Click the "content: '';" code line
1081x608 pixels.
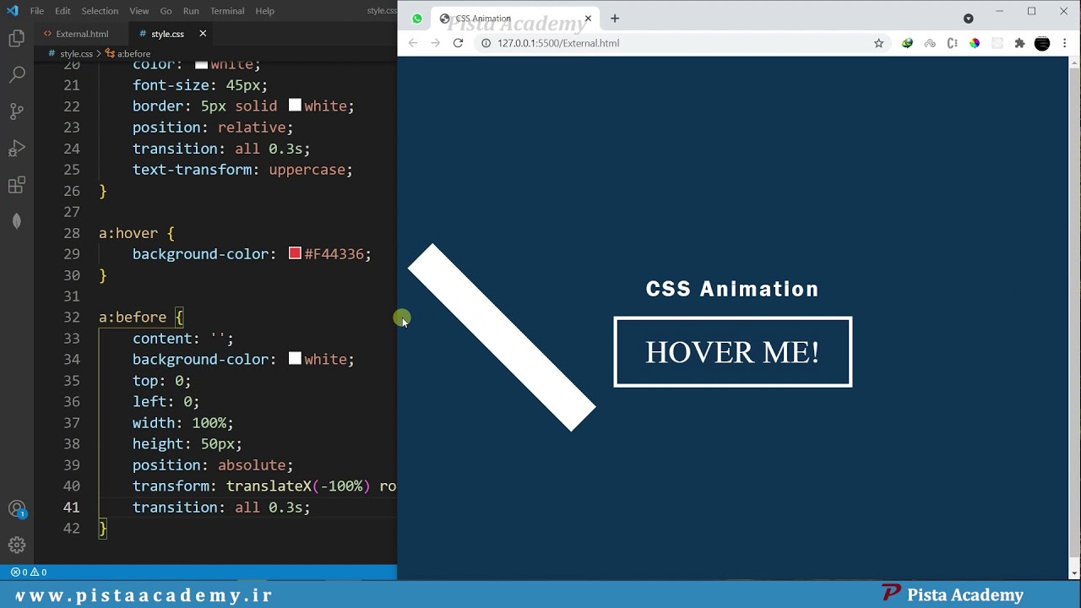click(183, 339)
